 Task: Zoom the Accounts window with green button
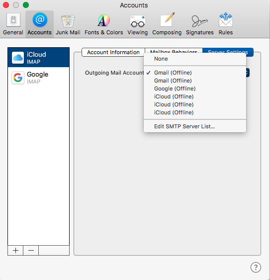(x=26, y=5)
